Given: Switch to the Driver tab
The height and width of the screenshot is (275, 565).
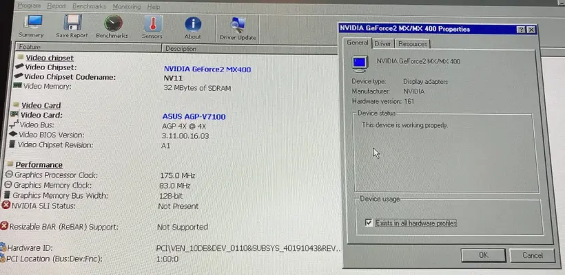Looking at the screenshot, I should click(383, 43).
